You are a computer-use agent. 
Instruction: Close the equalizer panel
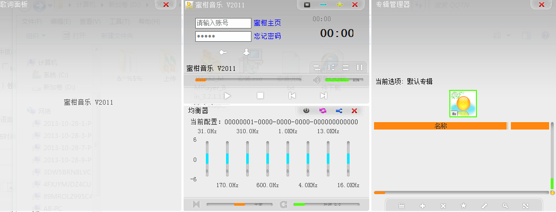click(354, 110)
